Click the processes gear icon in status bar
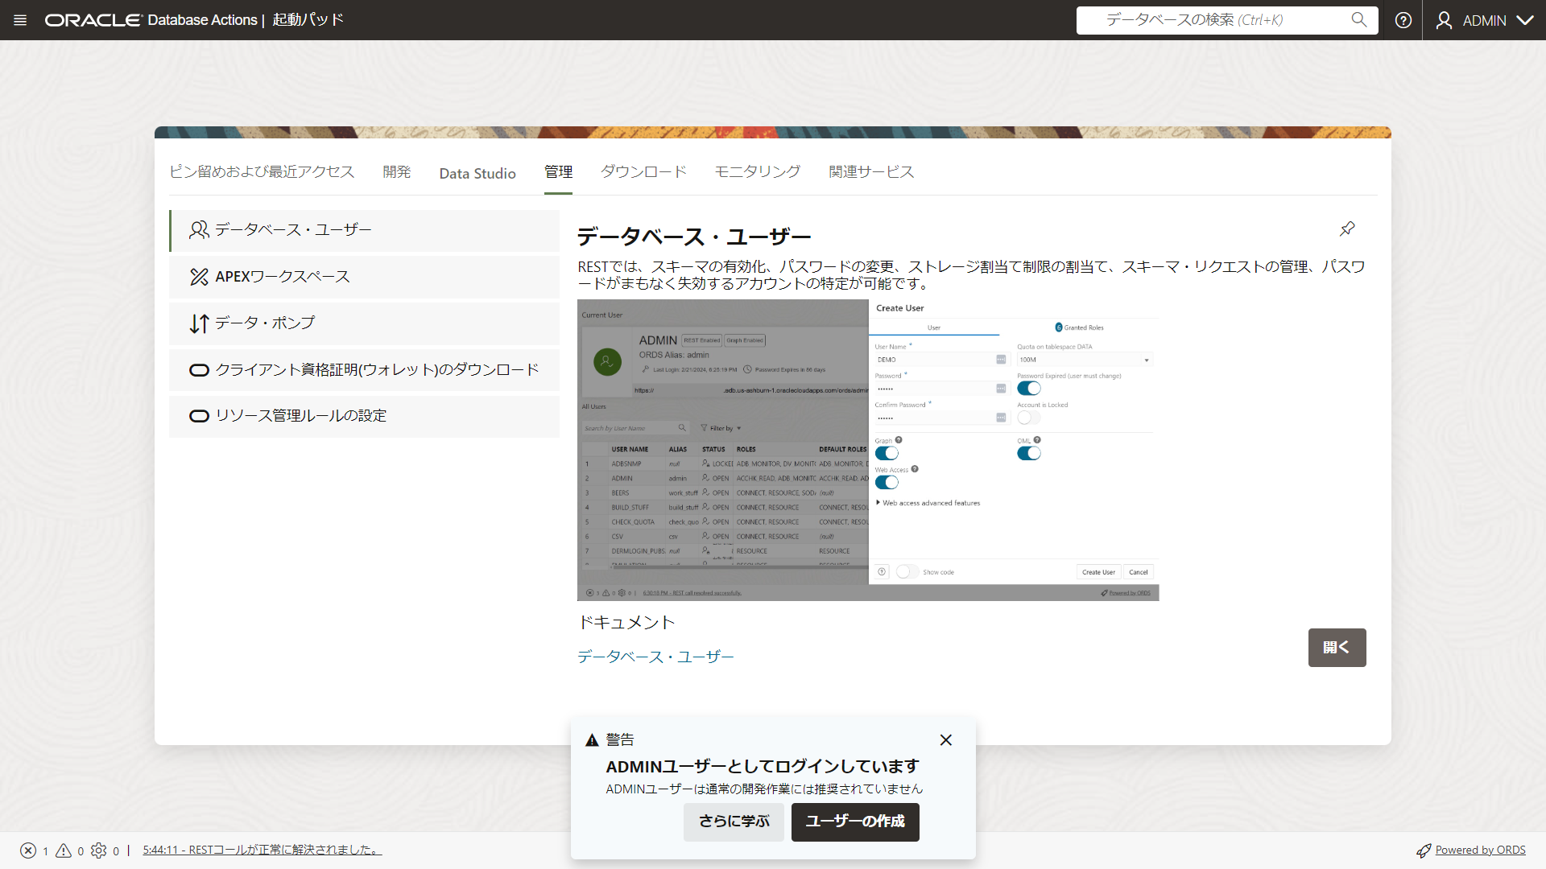1546x869 pixels. point(99,850)
